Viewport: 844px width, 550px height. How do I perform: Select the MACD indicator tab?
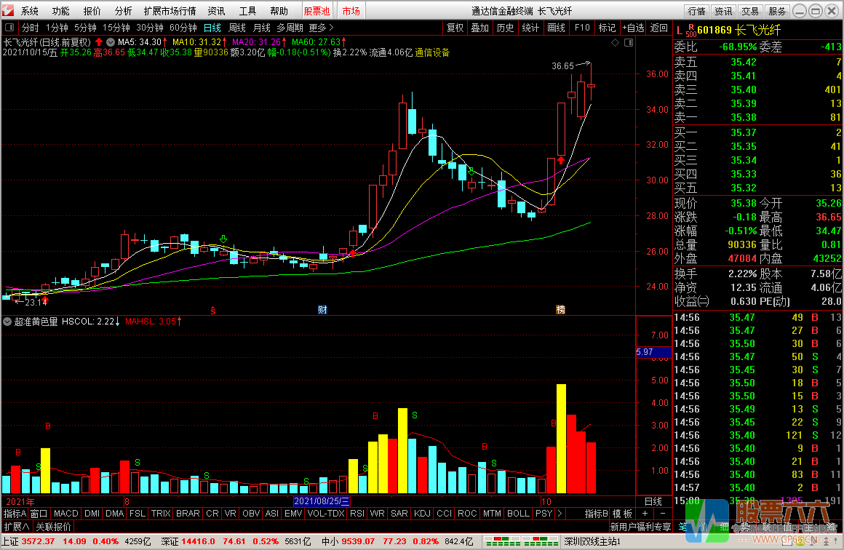[66, 514]
